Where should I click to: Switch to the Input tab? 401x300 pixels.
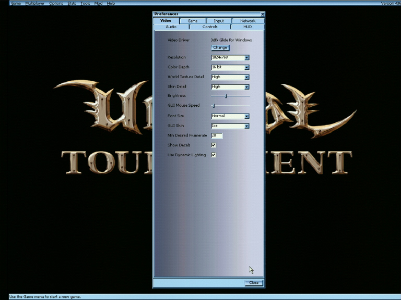219,21
